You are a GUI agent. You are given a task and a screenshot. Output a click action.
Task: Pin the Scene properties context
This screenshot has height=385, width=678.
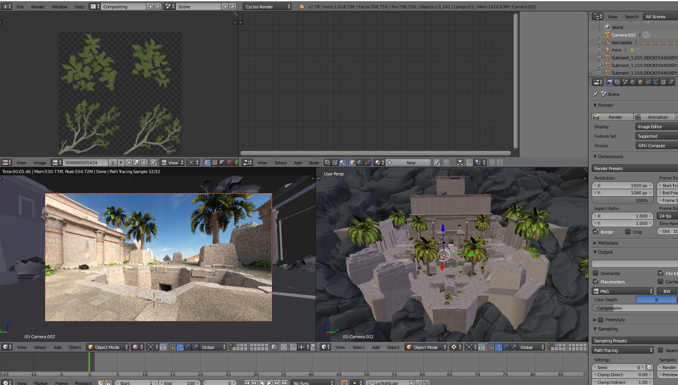(x=595, y=94)
